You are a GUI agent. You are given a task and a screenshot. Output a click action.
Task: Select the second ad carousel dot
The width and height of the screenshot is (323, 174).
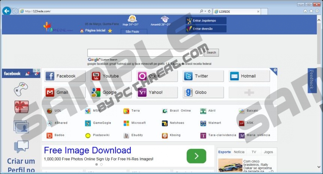(101, 164)
